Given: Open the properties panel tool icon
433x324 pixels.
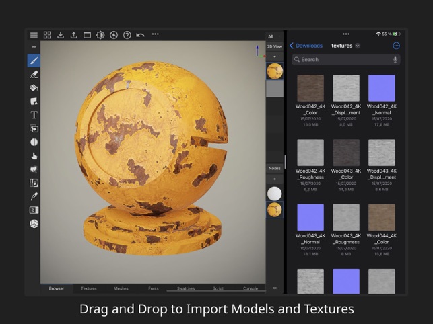Looking at the screenshot, I should point(34,210).
